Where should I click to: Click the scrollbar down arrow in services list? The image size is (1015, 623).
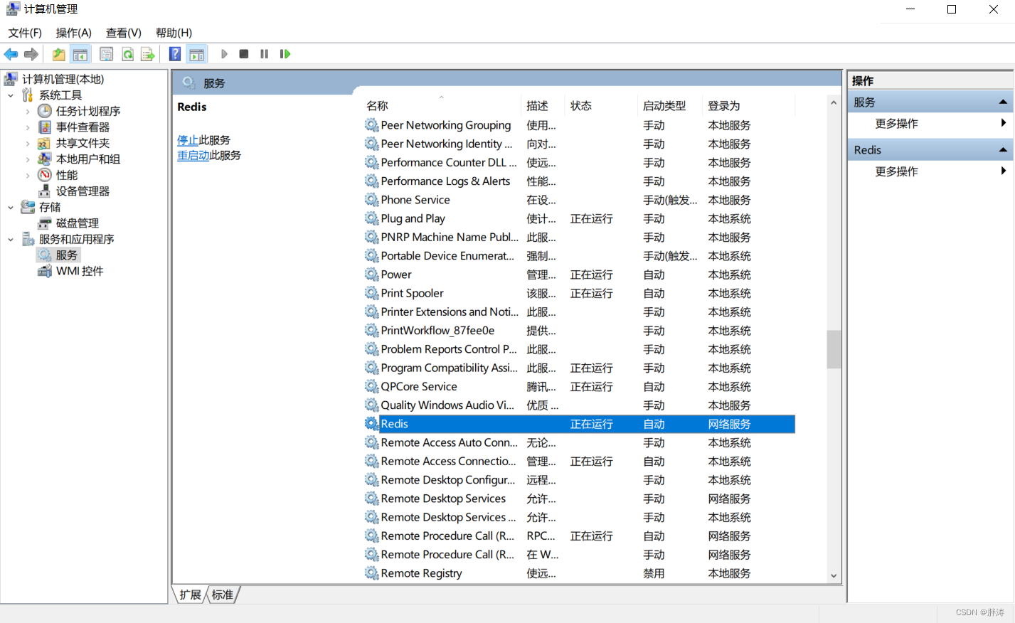click(x=834, y=576)
